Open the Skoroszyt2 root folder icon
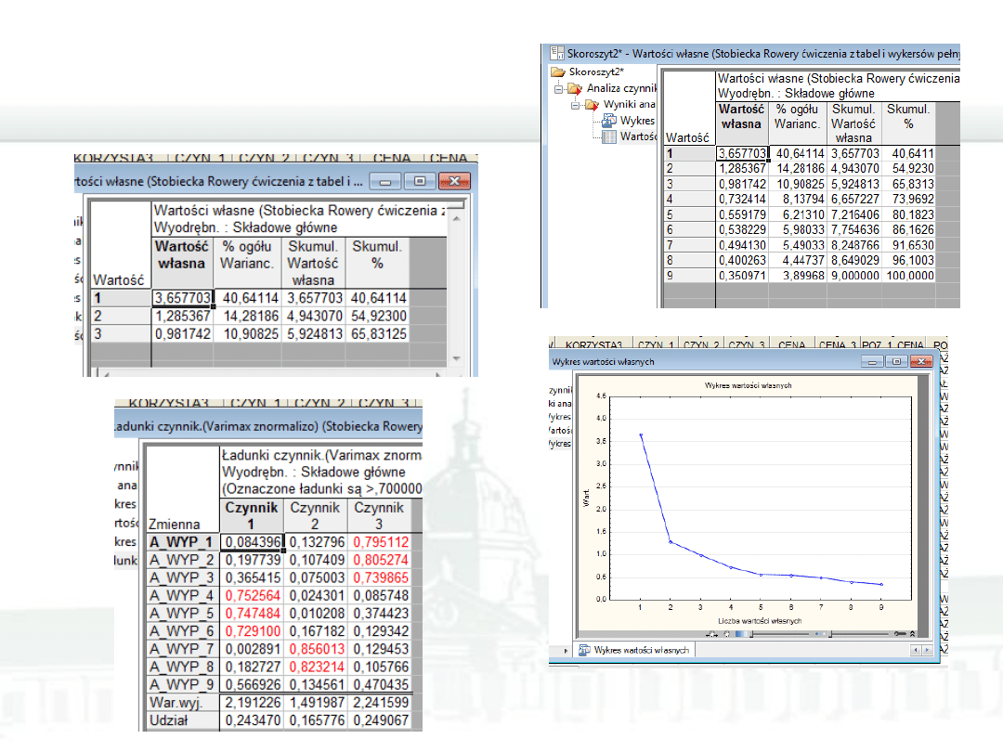1003x752 pixels. click(557, 72)
